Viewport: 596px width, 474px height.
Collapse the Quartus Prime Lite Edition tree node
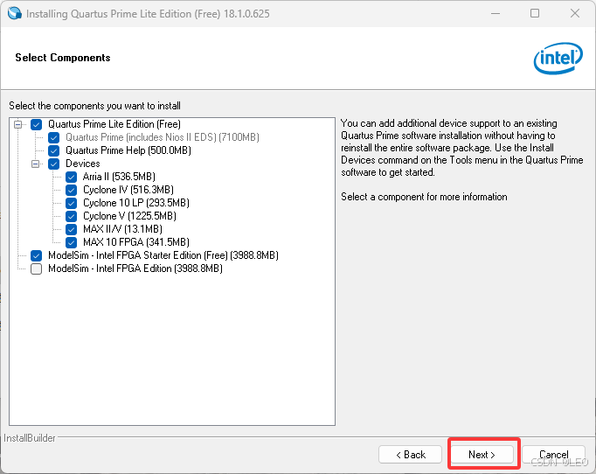pyautogui.click(x=17, y=124)
